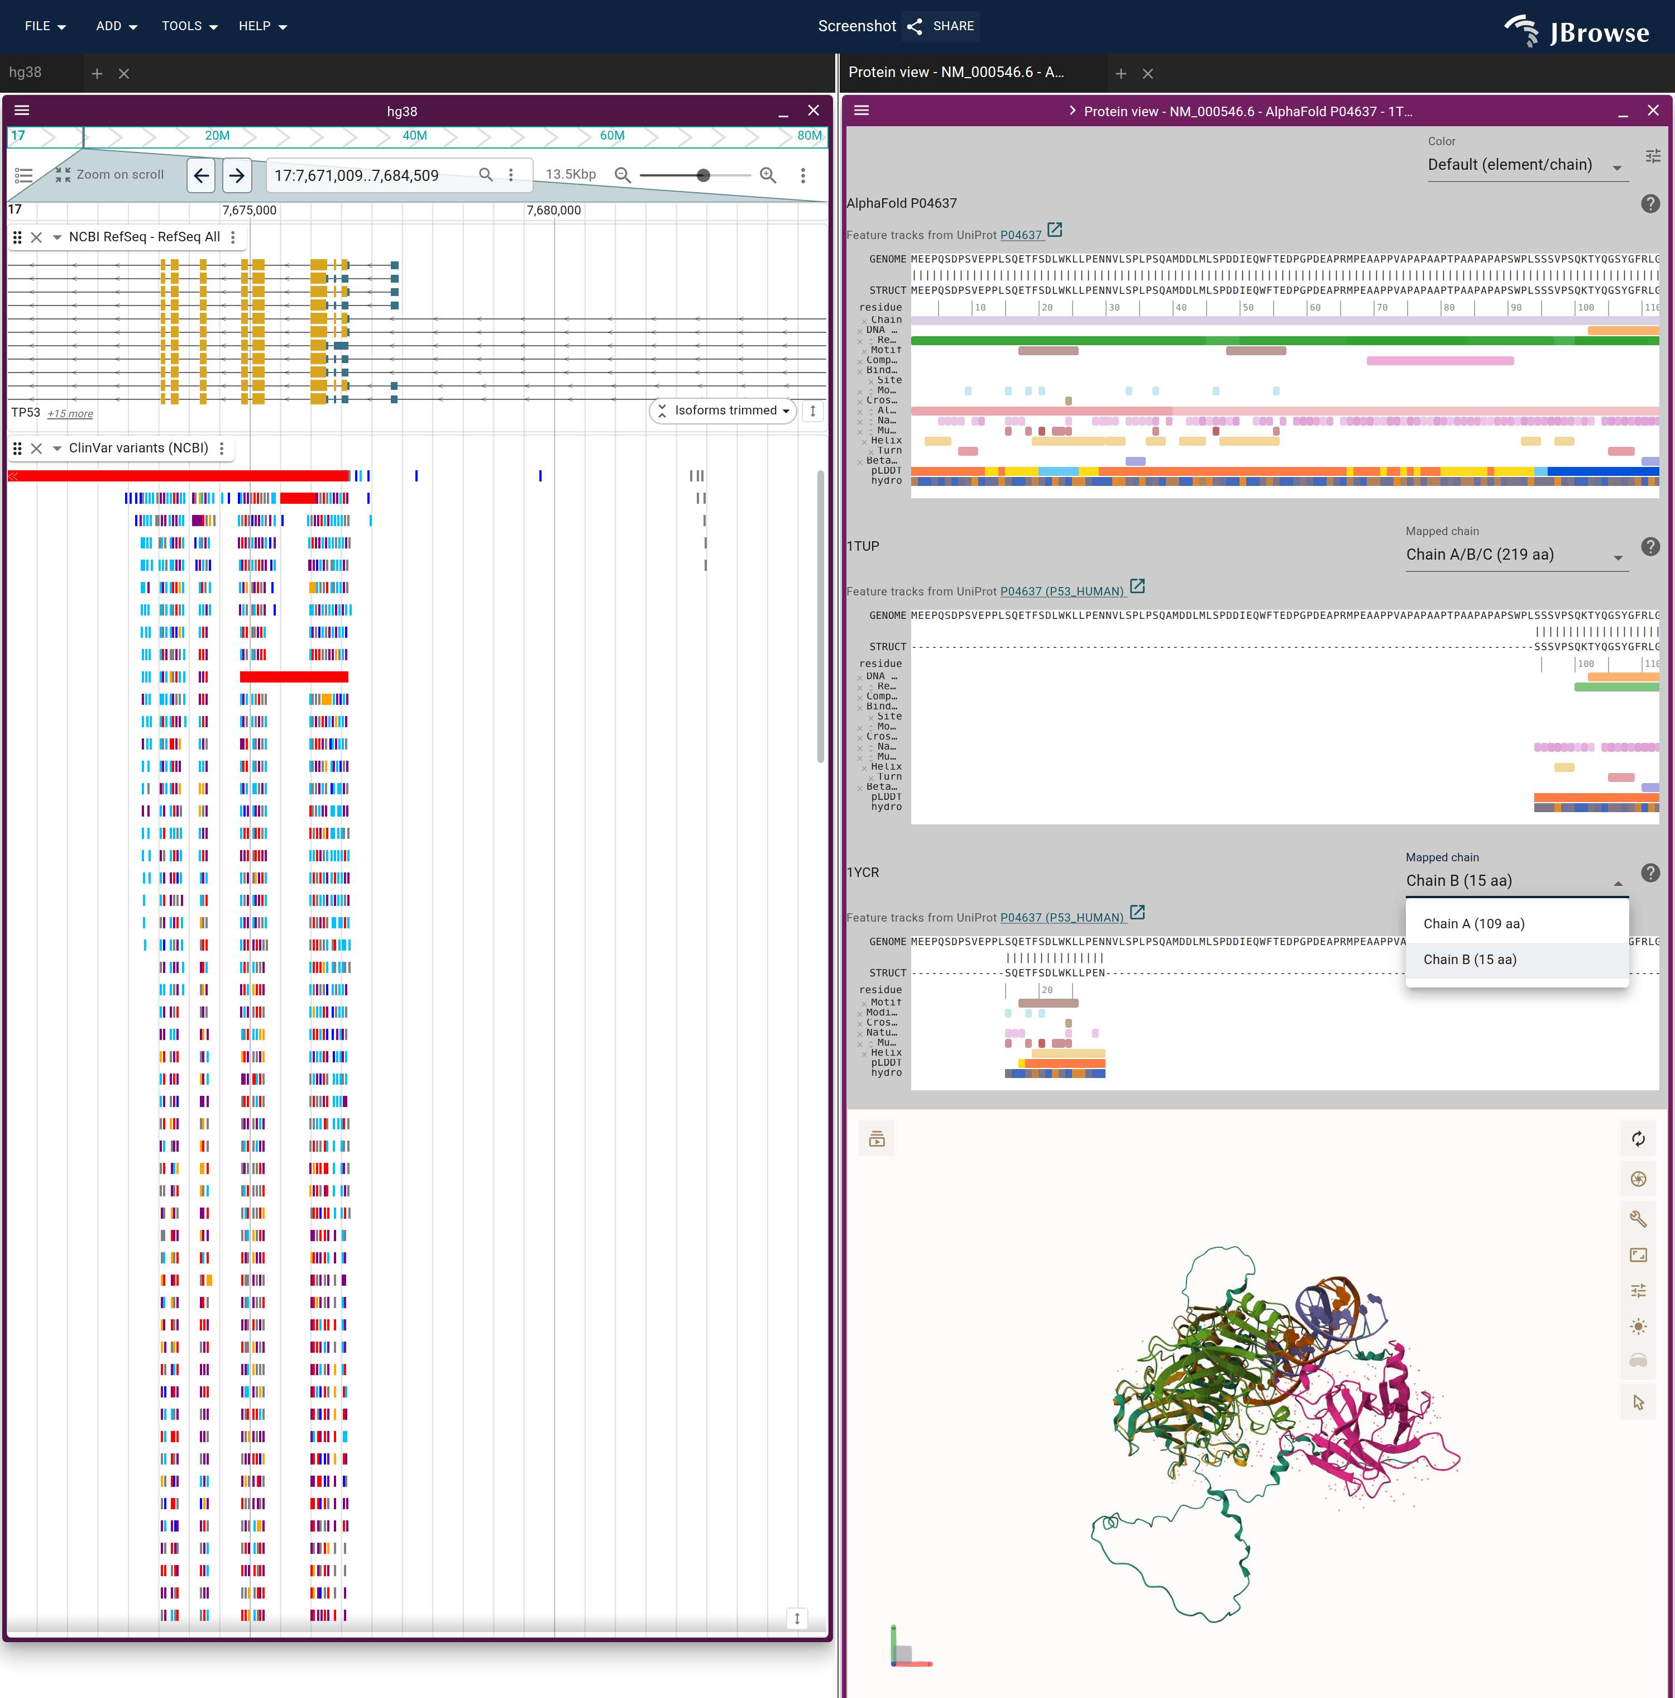
Task: Open help icon for 1YCR section
Action: pos(1650,872)
